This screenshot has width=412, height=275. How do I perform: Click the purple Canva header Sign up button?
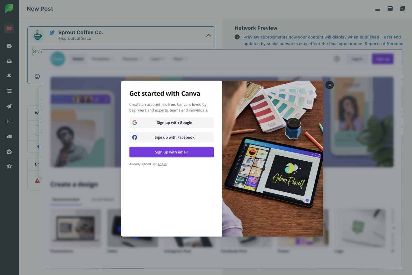[383, 59]
